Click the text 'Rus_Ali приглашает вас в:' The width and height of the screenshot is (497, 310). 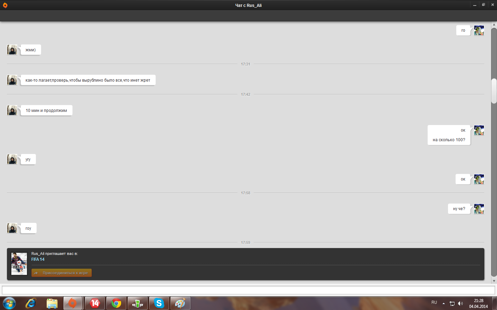pos(55,254)
